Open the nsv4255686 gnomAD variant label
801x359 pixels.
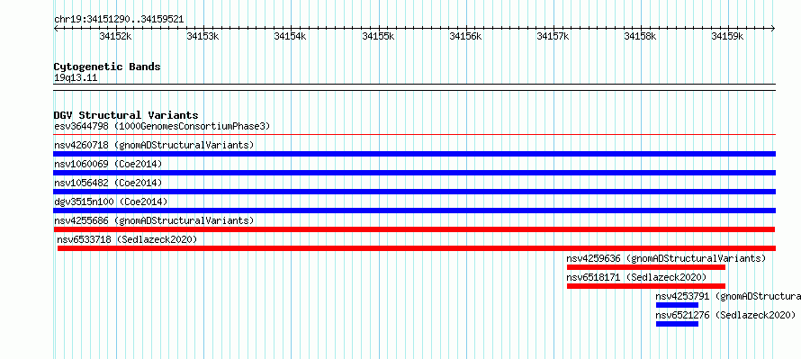[154, 220]
